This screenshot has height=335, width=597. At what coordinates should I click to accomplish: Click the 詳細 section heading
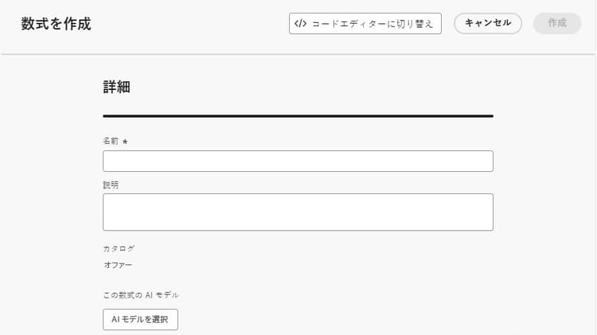click(x=116, y=88)
